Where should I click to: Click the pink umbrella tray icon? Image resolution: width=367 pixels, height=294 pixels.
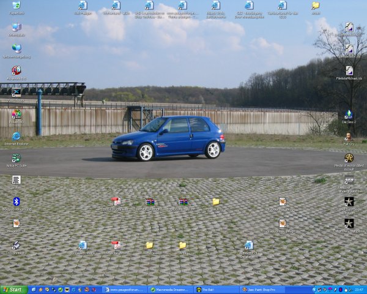pos(330,290)
